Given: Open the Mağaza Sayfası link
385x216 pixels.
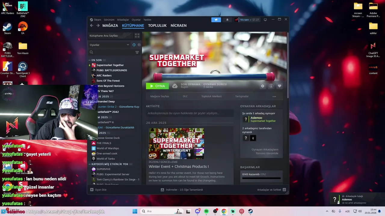Looking at the screenshot, I should coord(160,96).
